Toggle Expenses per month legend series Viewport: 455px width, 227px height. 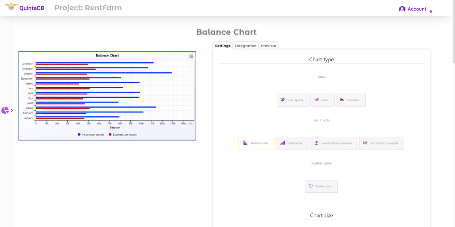[x=123, y=135]
